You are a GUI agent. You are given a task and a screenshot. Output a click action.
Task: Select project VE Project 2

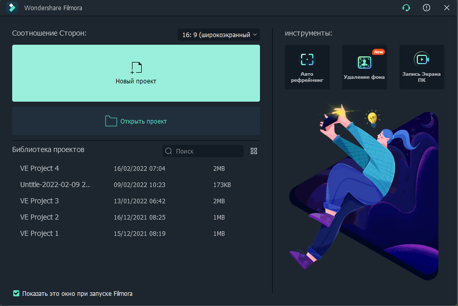tap(40, 218)
